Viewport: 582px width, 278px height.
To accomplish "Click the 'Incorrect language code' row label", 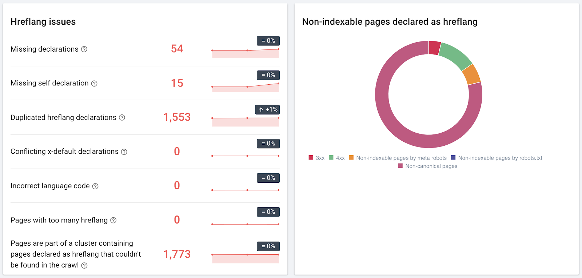I will pyautogui.click(x=50, y=186).
